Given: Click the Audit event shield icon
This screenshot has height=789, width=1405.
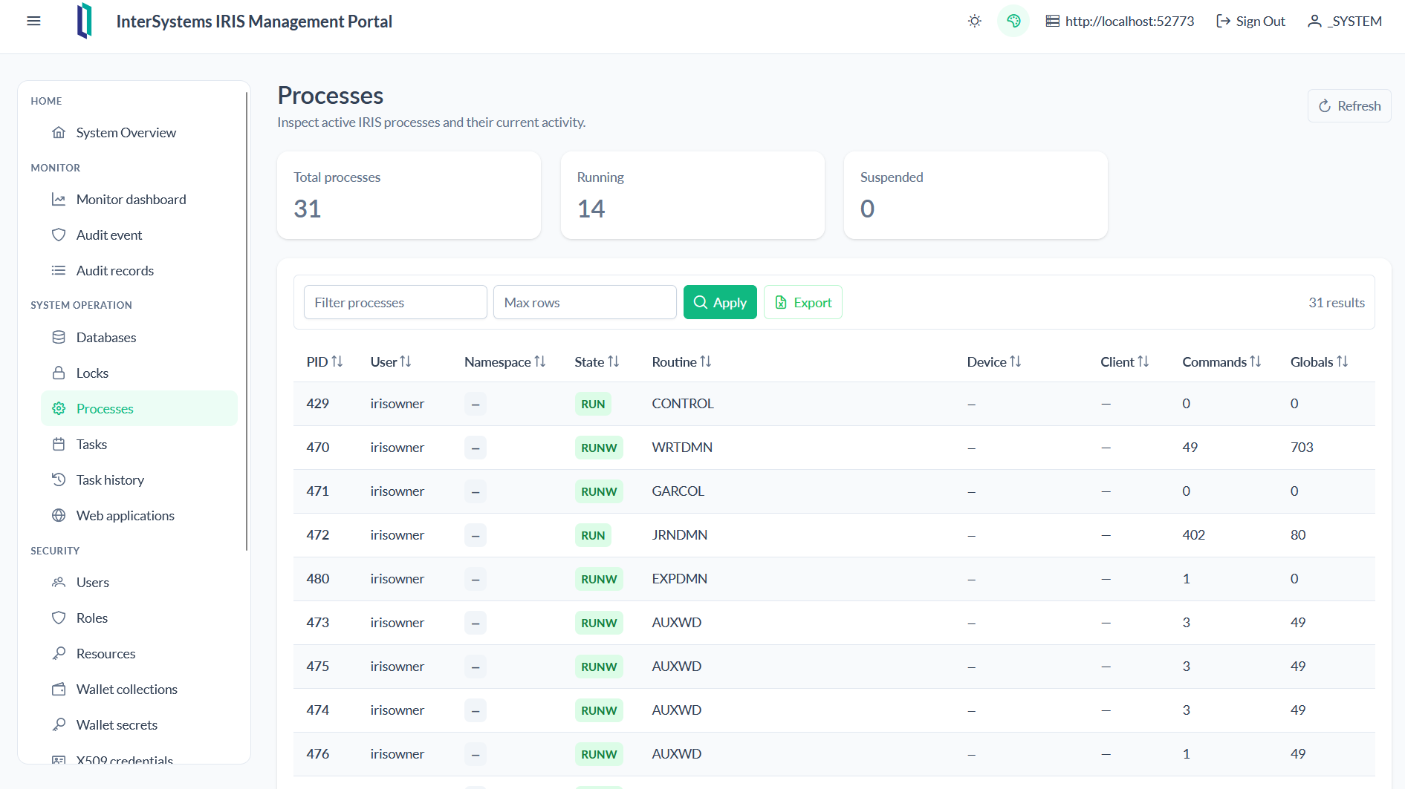Looking at the screenshot, I should (59, 235).
